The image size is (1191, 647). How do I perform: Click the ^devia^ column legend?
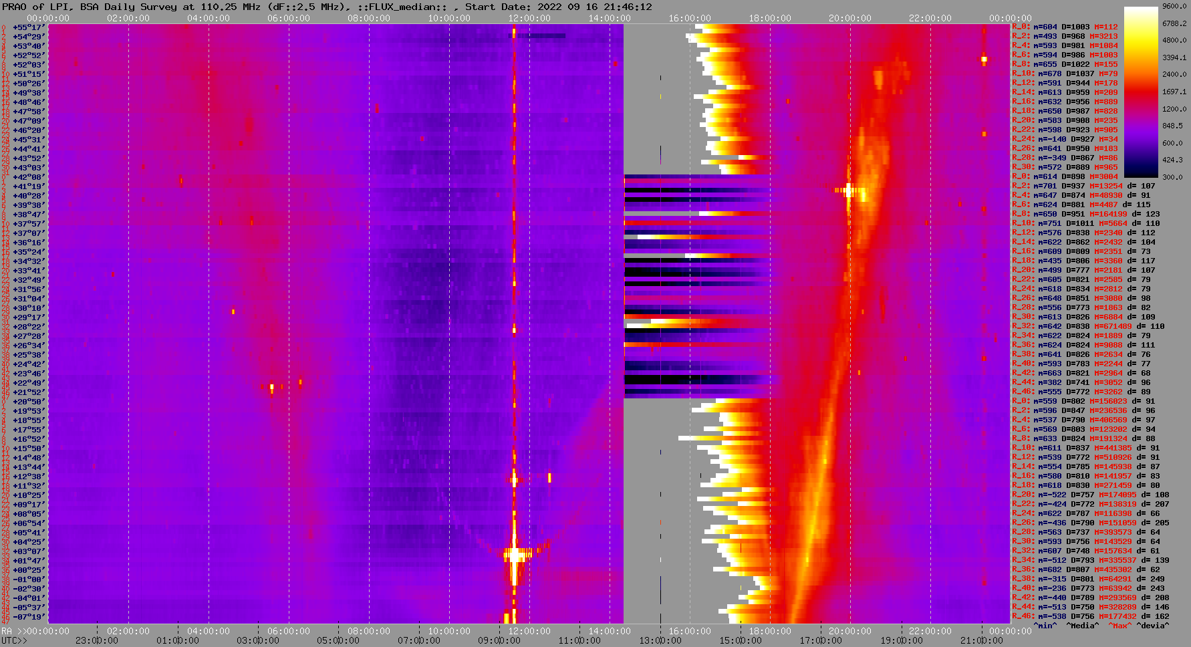coord(1154,626)
